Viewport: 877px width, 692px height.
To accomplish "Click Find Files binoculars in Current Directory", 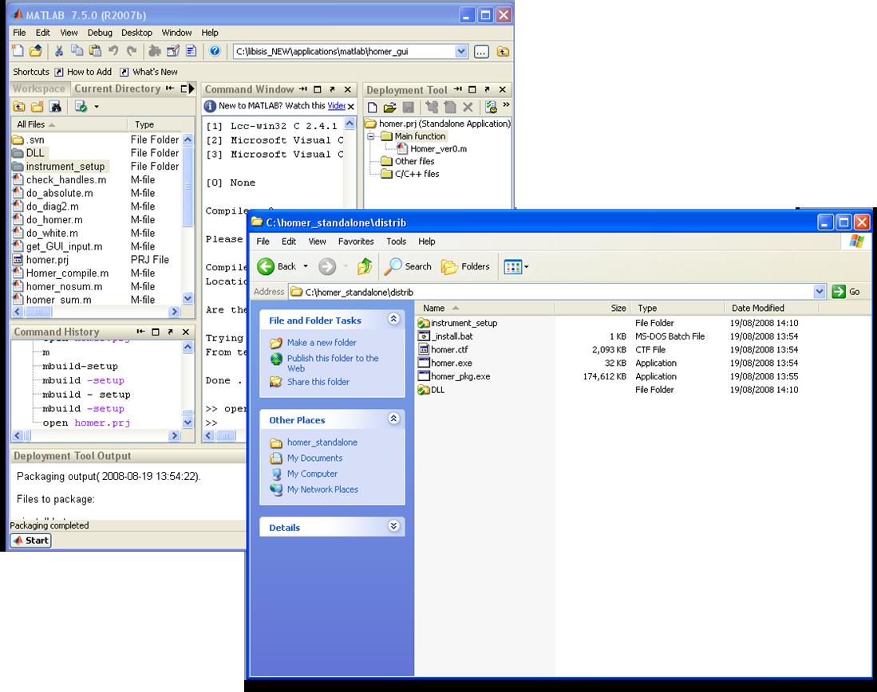I will point(56,107).
